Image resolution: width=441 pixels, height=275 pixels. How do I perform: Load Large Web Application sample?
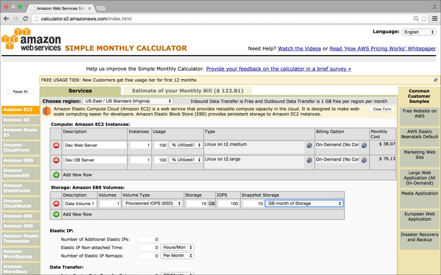[x=419, y=178]
